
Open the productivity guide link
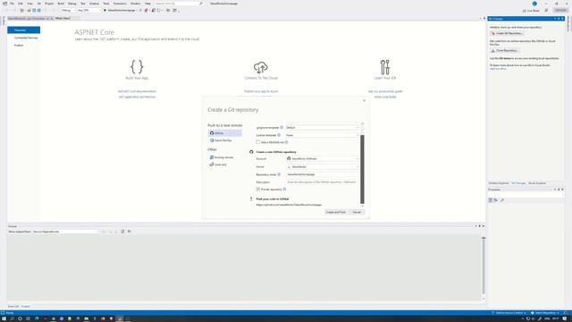(x=385, y=91)
